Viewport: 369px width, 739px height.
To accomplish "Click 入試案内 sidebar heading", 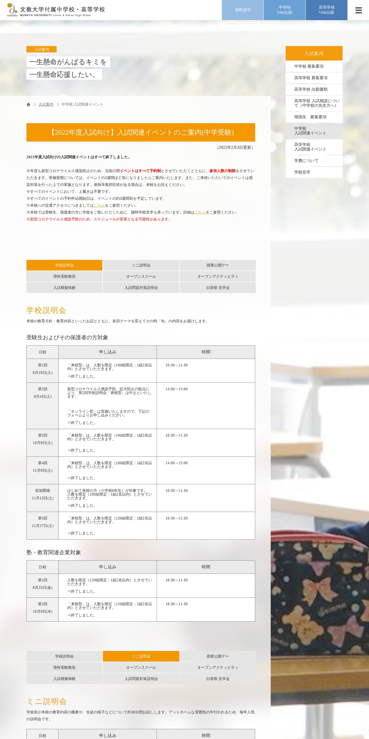I will coord(314,53).
